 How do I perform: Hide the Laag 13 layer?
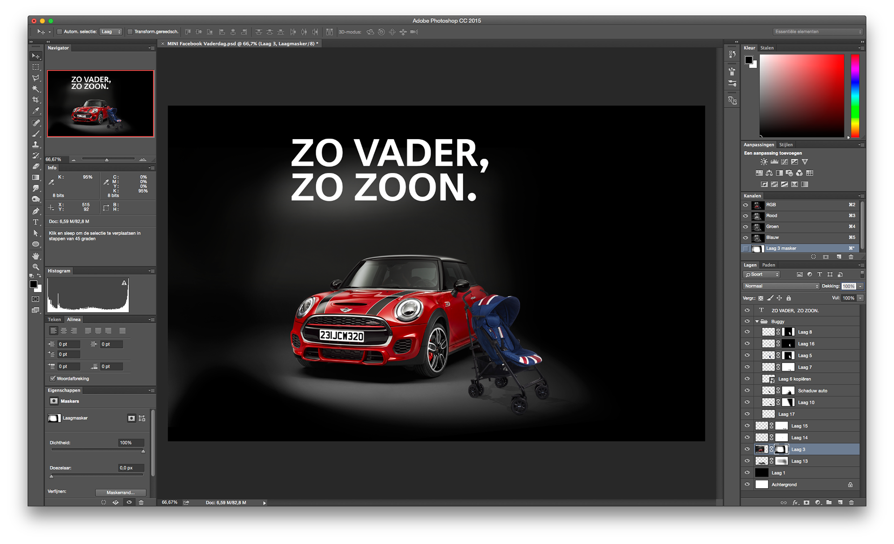pos(747,461)
